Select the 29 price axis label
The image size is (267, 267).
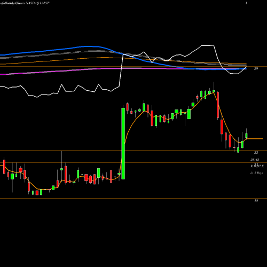tap(256, 69)
